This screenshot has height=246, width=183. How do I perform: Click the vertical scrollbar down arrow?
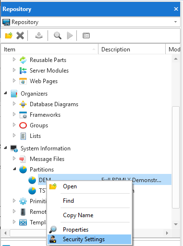pos(176,224)
